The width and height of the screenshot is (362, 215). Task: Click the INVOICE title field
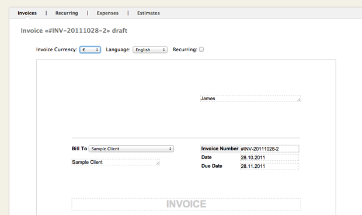tap(186, 204)
